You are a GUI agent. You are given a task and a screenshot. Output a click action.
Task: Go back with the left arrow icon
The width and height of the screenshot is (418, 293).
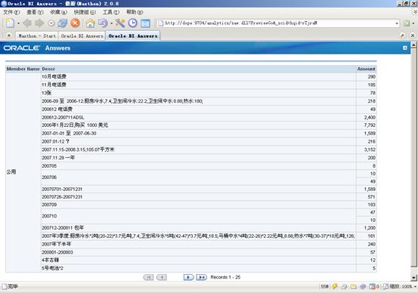[27, 23]
